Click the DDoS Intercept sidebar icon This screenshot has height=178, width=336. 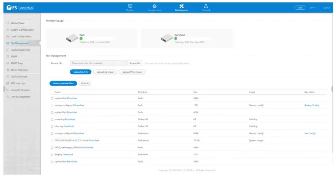8,76
